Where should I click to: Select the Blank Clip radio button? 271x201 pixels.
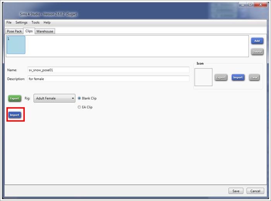80,98
